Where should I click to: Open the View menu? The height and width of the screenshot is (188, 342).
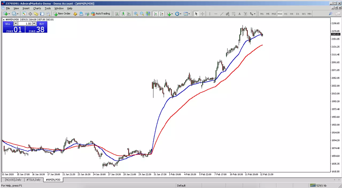pyautogui.click(x=16, y=8)
